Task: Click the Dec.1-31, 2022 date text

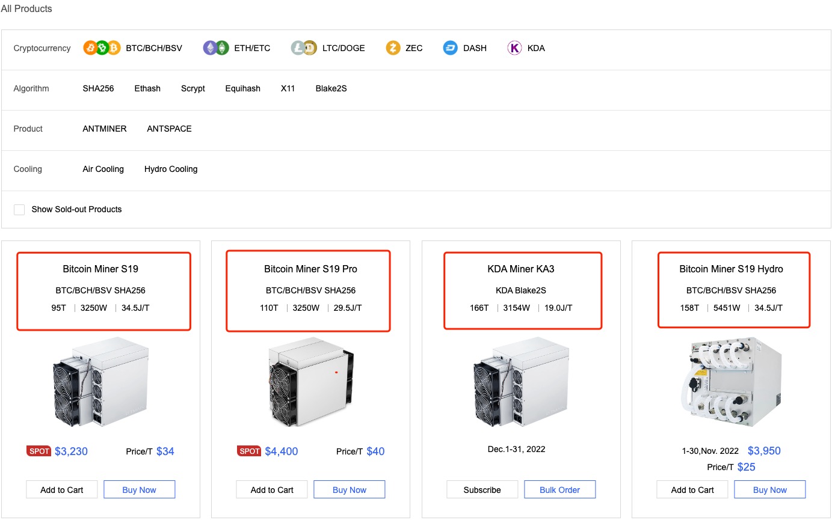Action: 517,449
